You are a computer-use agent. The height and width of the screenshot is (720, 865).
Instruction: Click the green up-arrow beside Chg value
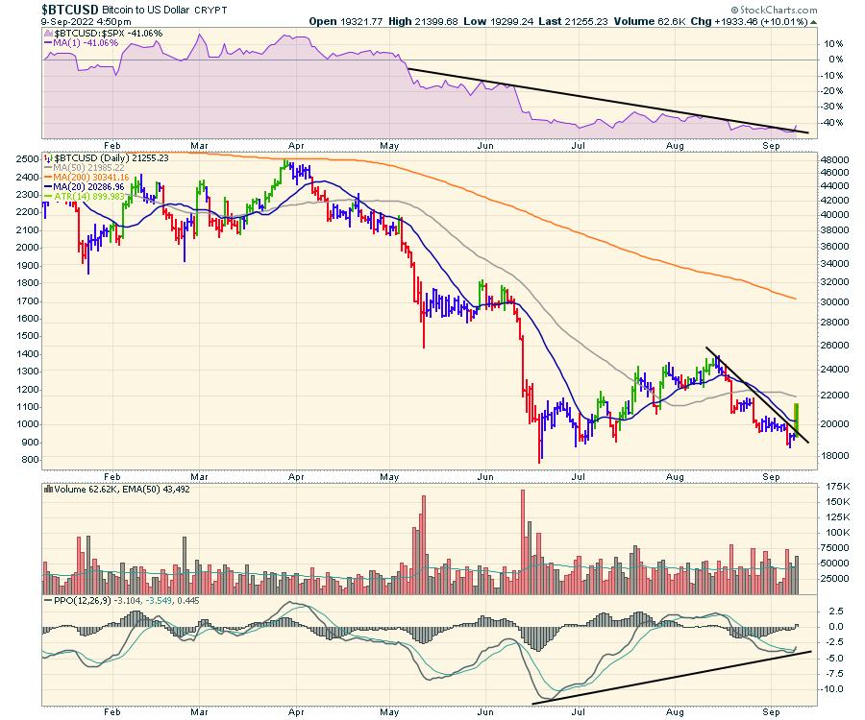[813, 20]
